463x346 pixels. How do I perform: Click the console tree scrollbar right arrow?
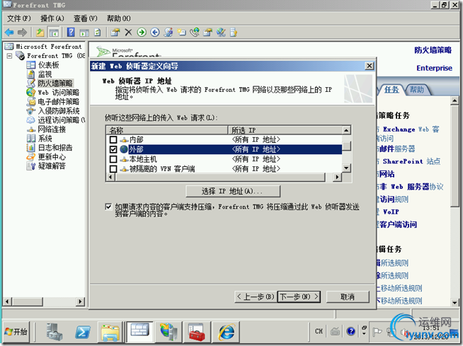tap(80, 301)
